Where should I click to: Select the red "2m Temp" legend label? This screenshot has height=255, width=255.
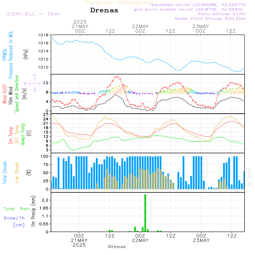coord(10,135)
